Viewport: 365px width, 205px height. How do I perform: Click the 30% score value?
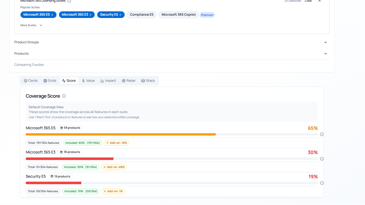point(313,152)
